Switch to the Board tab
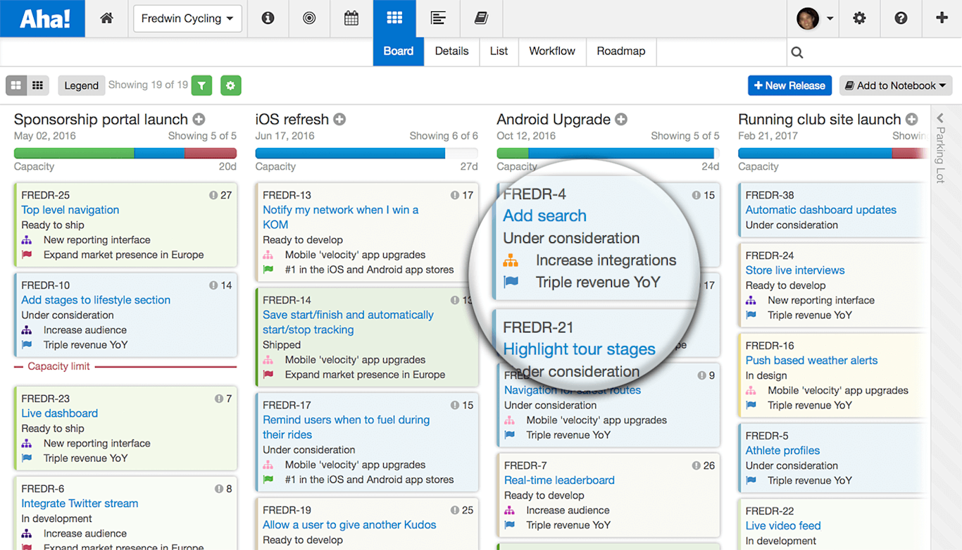 pos(399,51)
